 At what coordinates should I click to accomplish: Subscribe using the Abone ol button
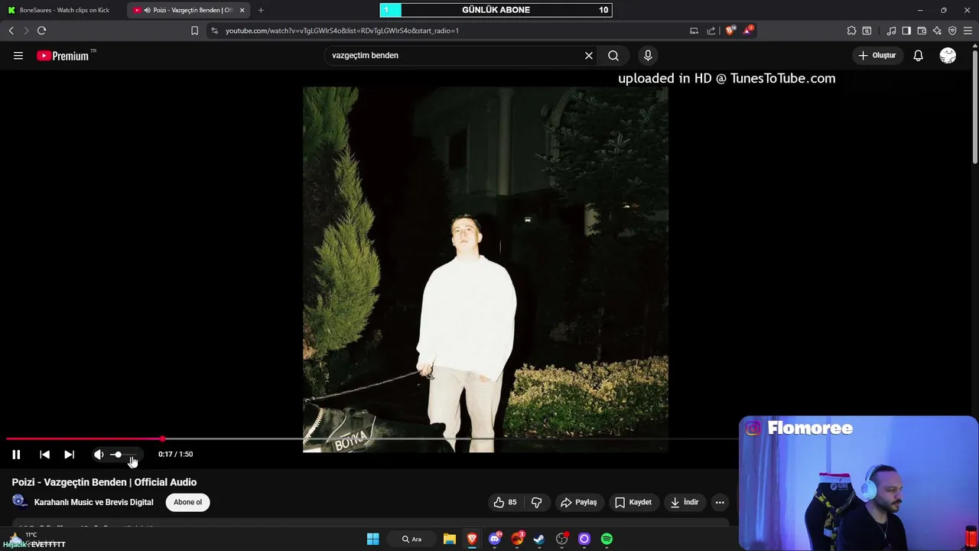click(x=187, y=502)
